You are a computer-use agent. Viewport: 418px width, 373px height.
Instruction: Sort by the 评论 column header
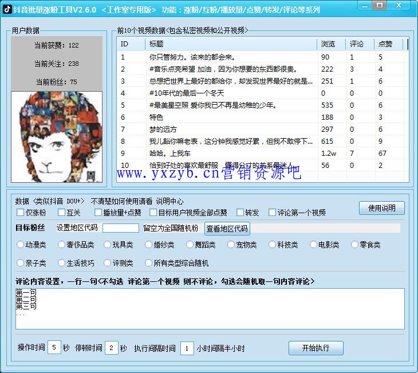360,44
